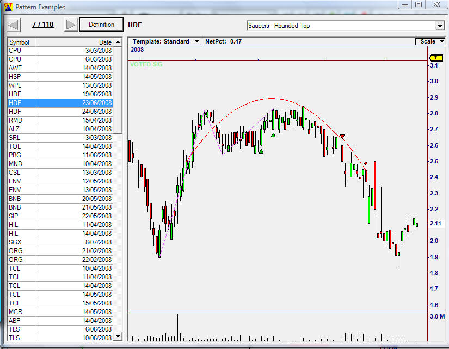Select MND row dated 10/04/2008
This screenshot has height=349, width=449.
60,164
